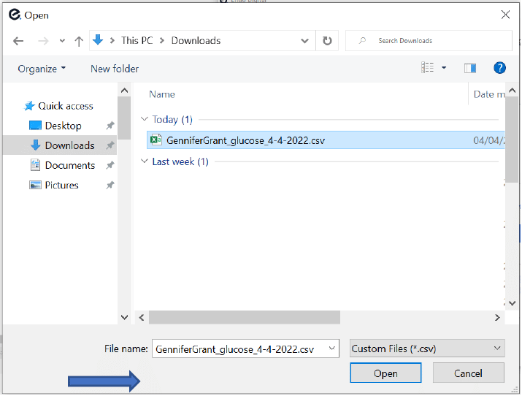The width and height of the screenshot is (522, 396).
Task: Go back with the left arrow button
Action: pos(18,41)
